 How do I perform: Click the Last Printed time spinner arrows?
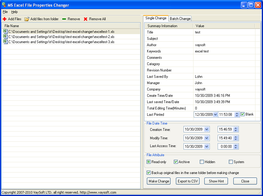tap(237, 115)
